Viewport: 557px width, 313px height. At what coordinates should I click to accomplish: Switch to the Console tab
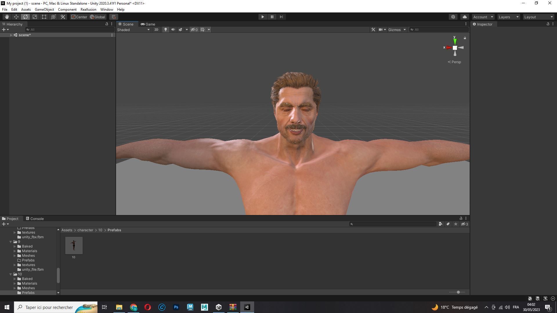pyautogui.click(x=35, y=219)
